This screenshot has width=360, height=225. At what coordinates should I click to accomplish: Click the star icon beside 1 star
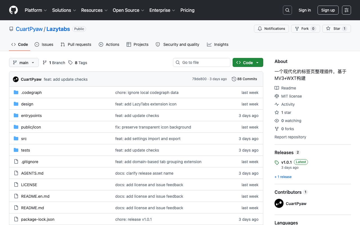point(277,112)
